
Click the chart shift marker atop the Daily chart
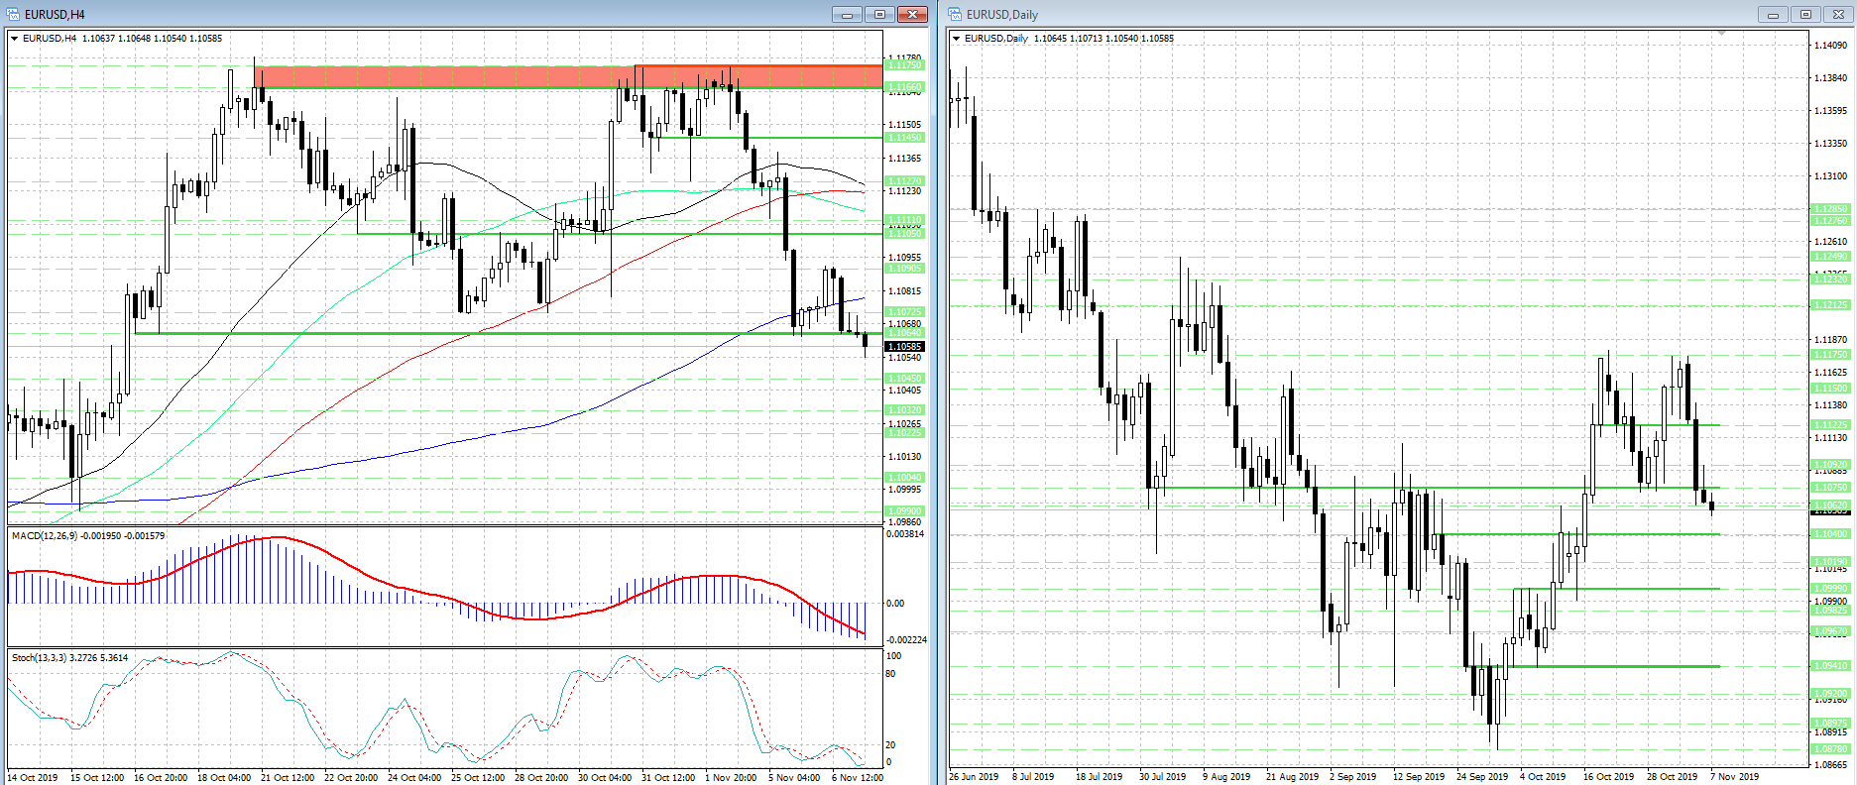coord(1721,34)
